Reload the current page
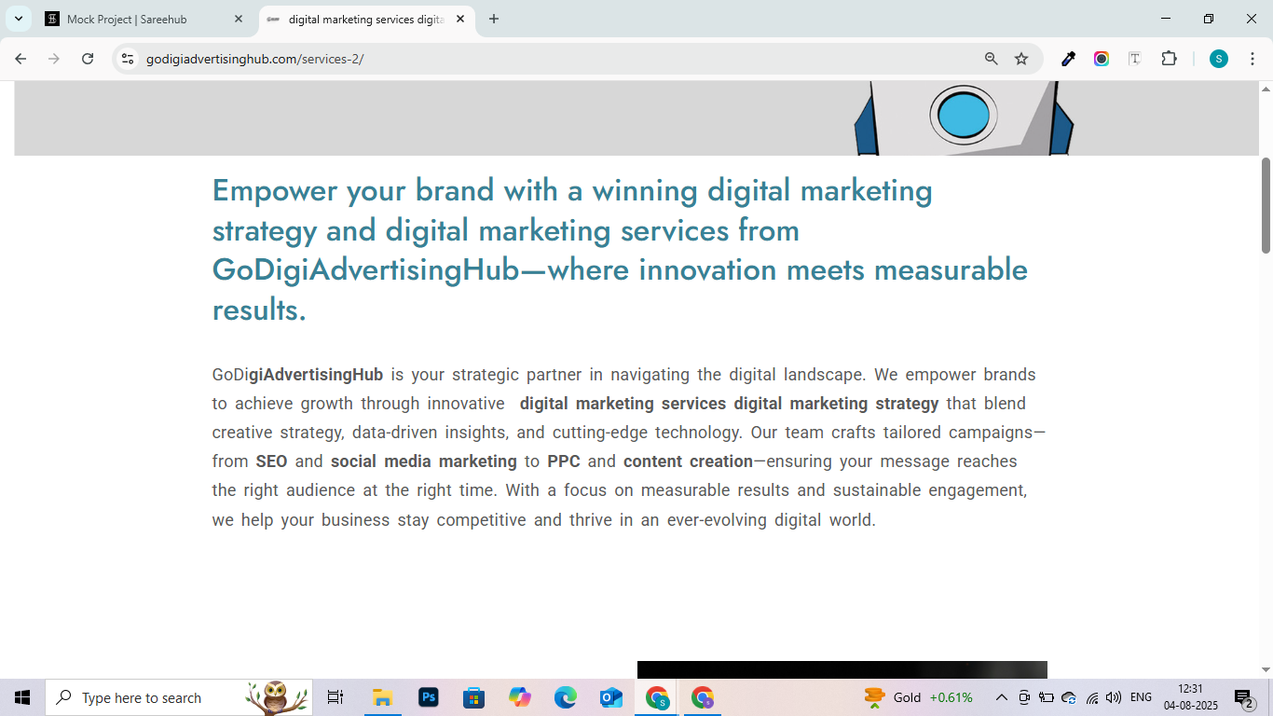 (x=88, y=59)
